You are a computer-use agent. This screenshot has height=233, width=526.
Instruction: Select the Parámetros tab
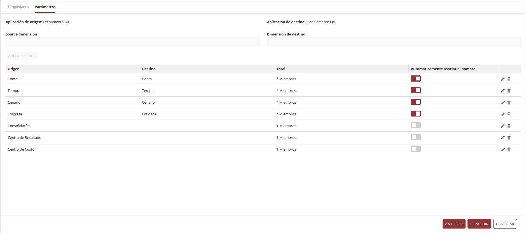coord(45,7)
